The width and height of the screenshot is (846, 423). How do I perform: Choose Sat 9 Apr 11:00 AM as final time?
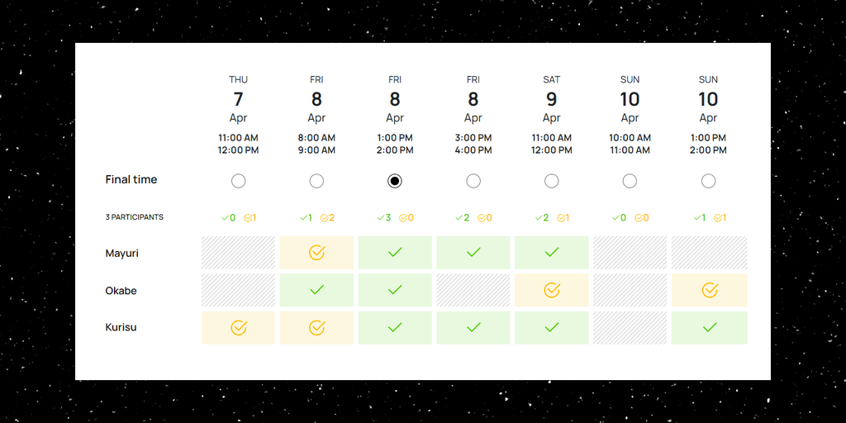pyautogui.click(x=552, y=181)
